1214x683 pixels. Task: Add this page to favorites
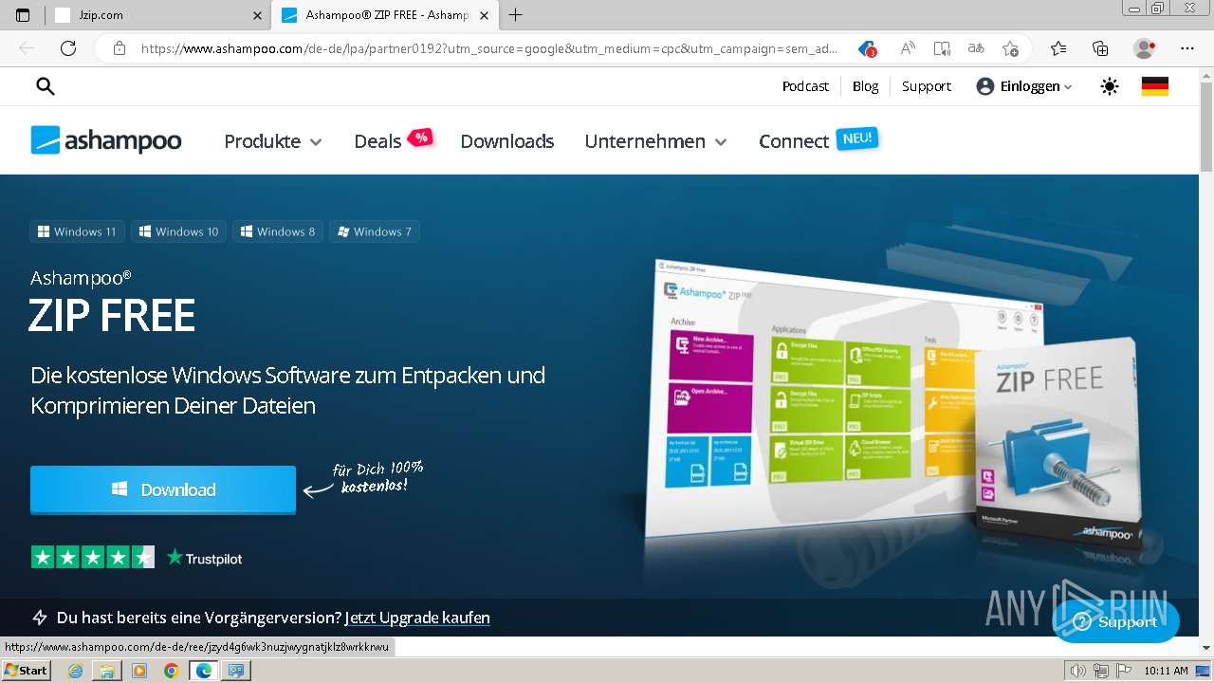coord(1010,48)
